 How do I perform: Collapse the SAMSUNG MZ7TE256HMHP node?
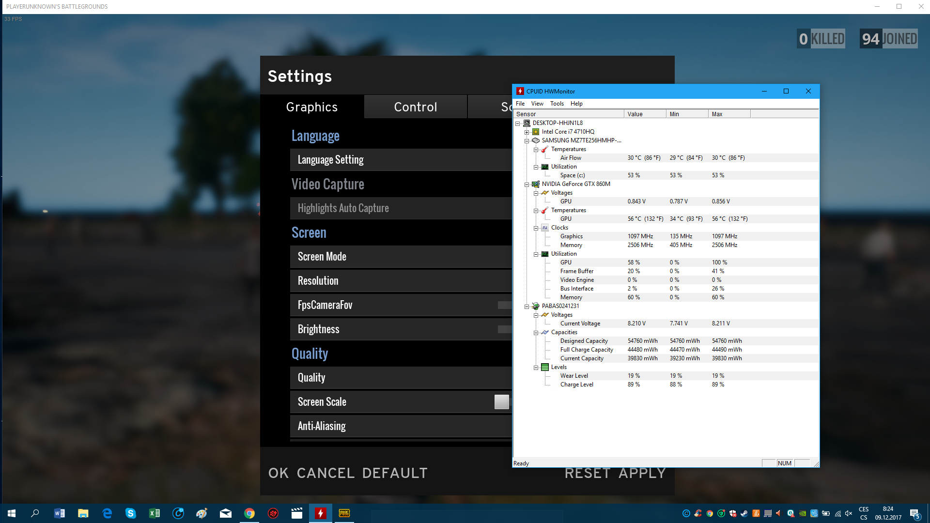(x=527, y=141)
